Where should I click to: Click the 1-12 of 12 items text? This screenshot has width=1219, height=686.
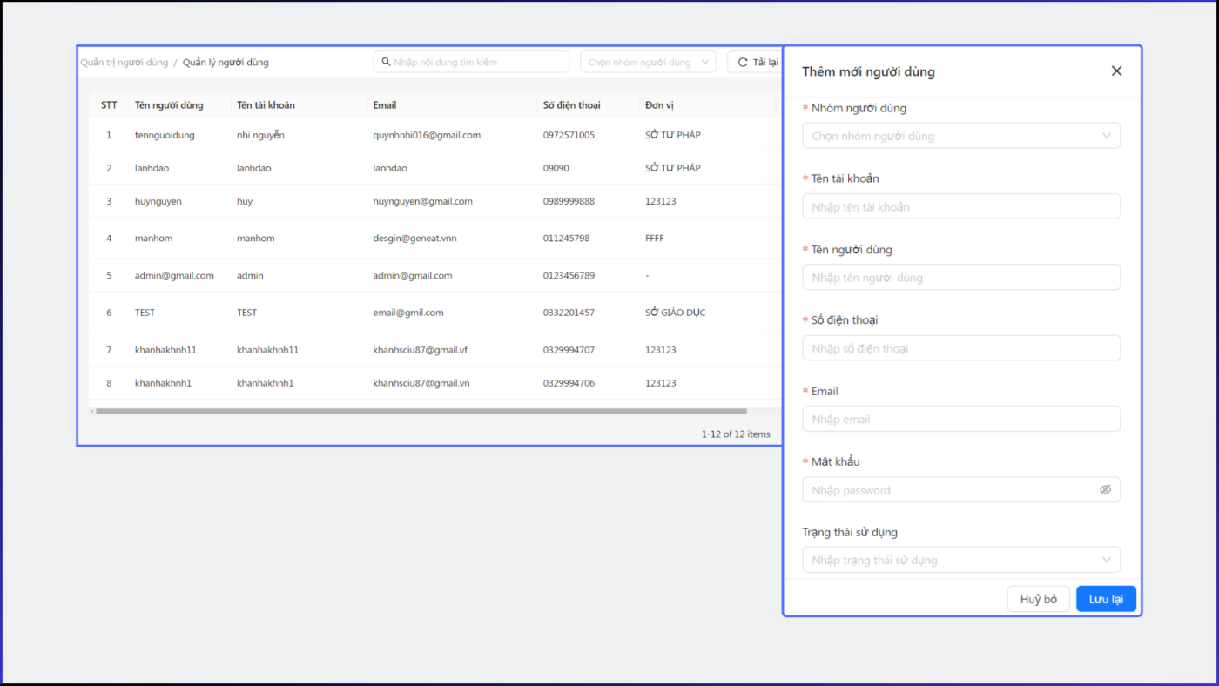pyautogui.click(x=736, y=434)
